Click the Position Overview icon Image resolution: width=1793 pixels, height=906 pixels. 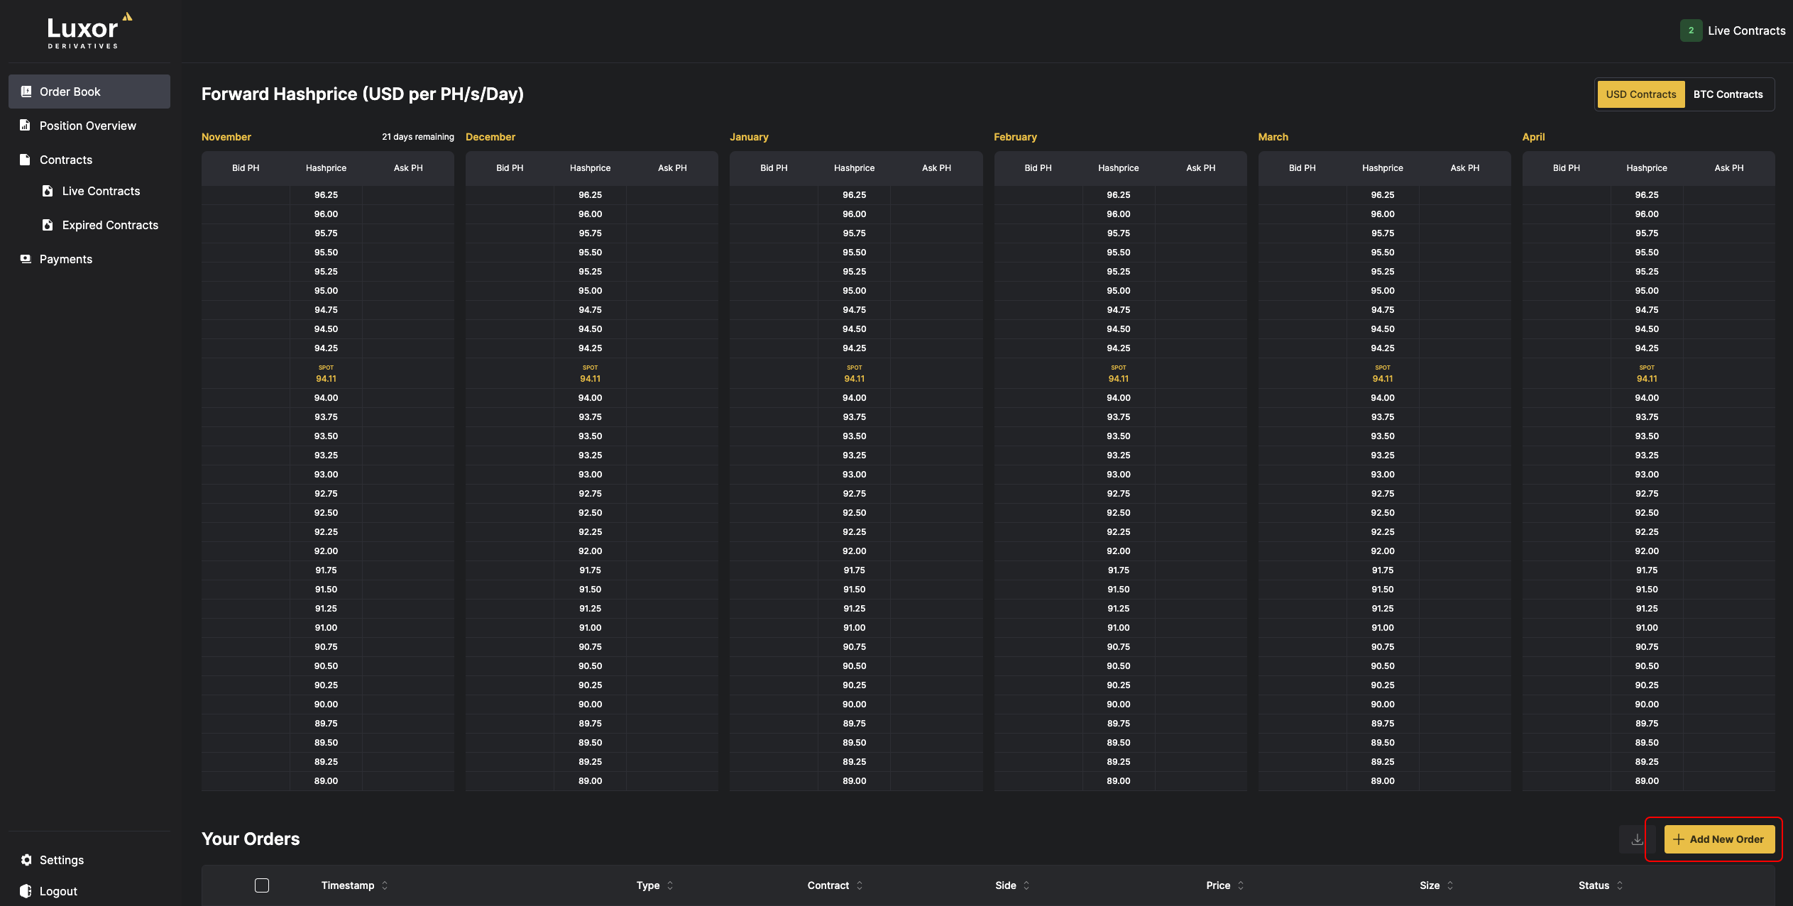[x=24, y=125]
